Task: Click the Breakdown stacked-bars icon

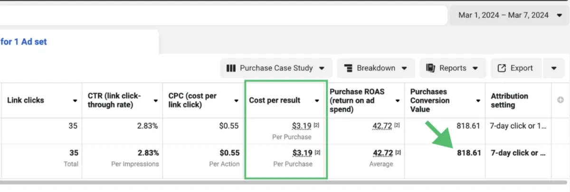Action: (x=348, y=68)
